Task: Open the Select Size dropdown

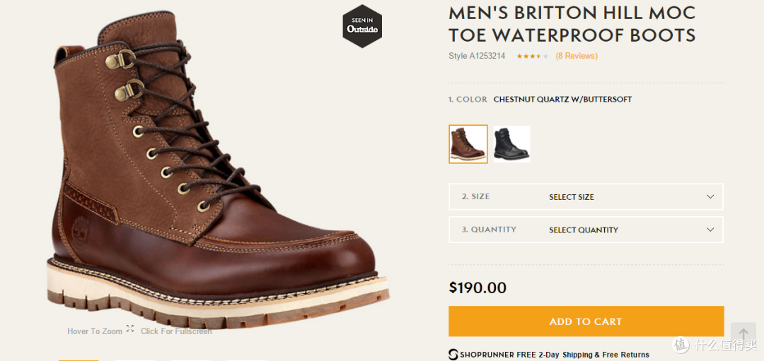Action: [x=586, y=196]
